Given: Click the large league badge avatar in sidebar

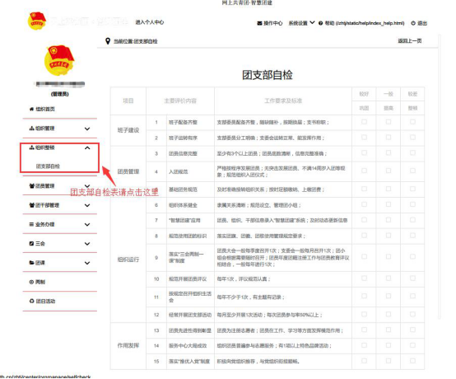Looking at the screenshot, I should coord(59,60).
